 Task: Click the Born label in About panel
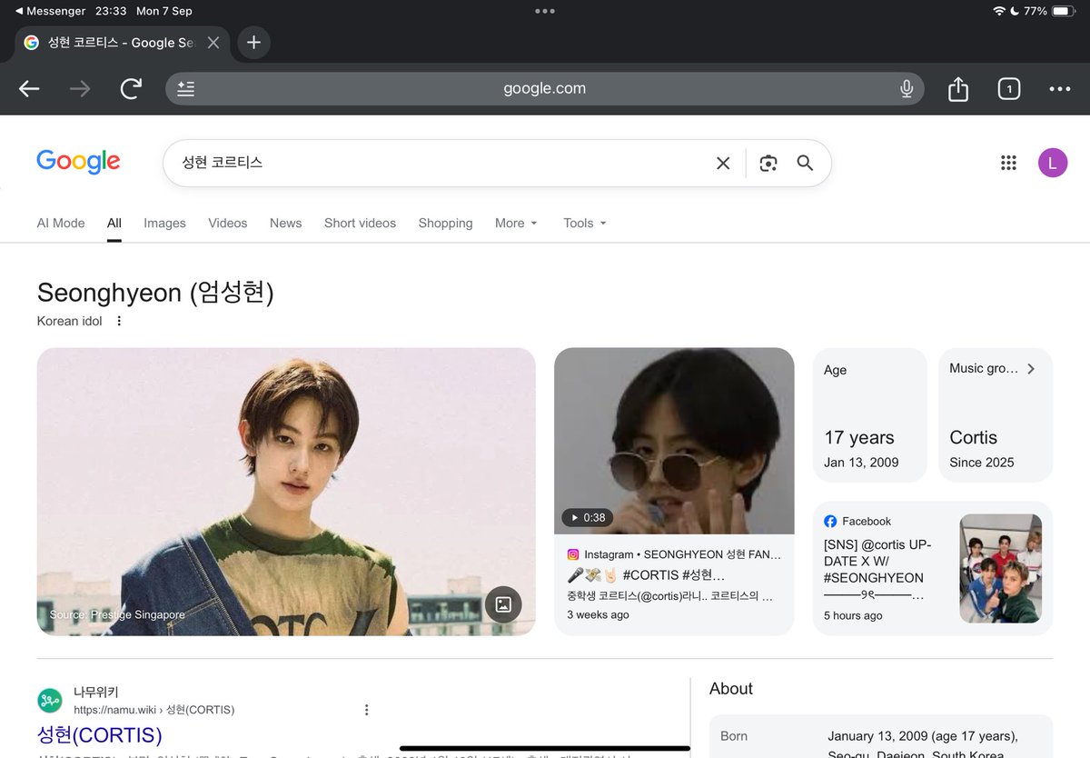(735, 736)
